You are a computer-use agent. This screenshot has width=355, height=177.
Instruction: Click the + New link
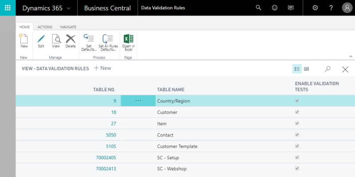tap(103, 68)
